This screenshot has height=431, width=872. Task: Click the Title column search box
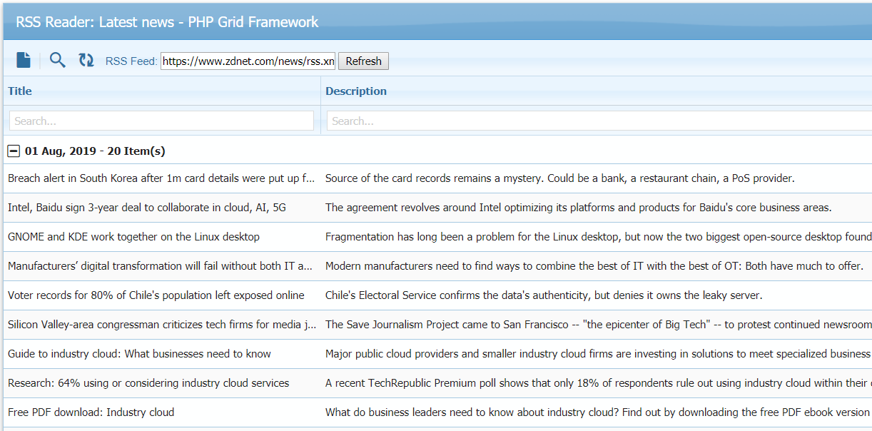(161, 121)
